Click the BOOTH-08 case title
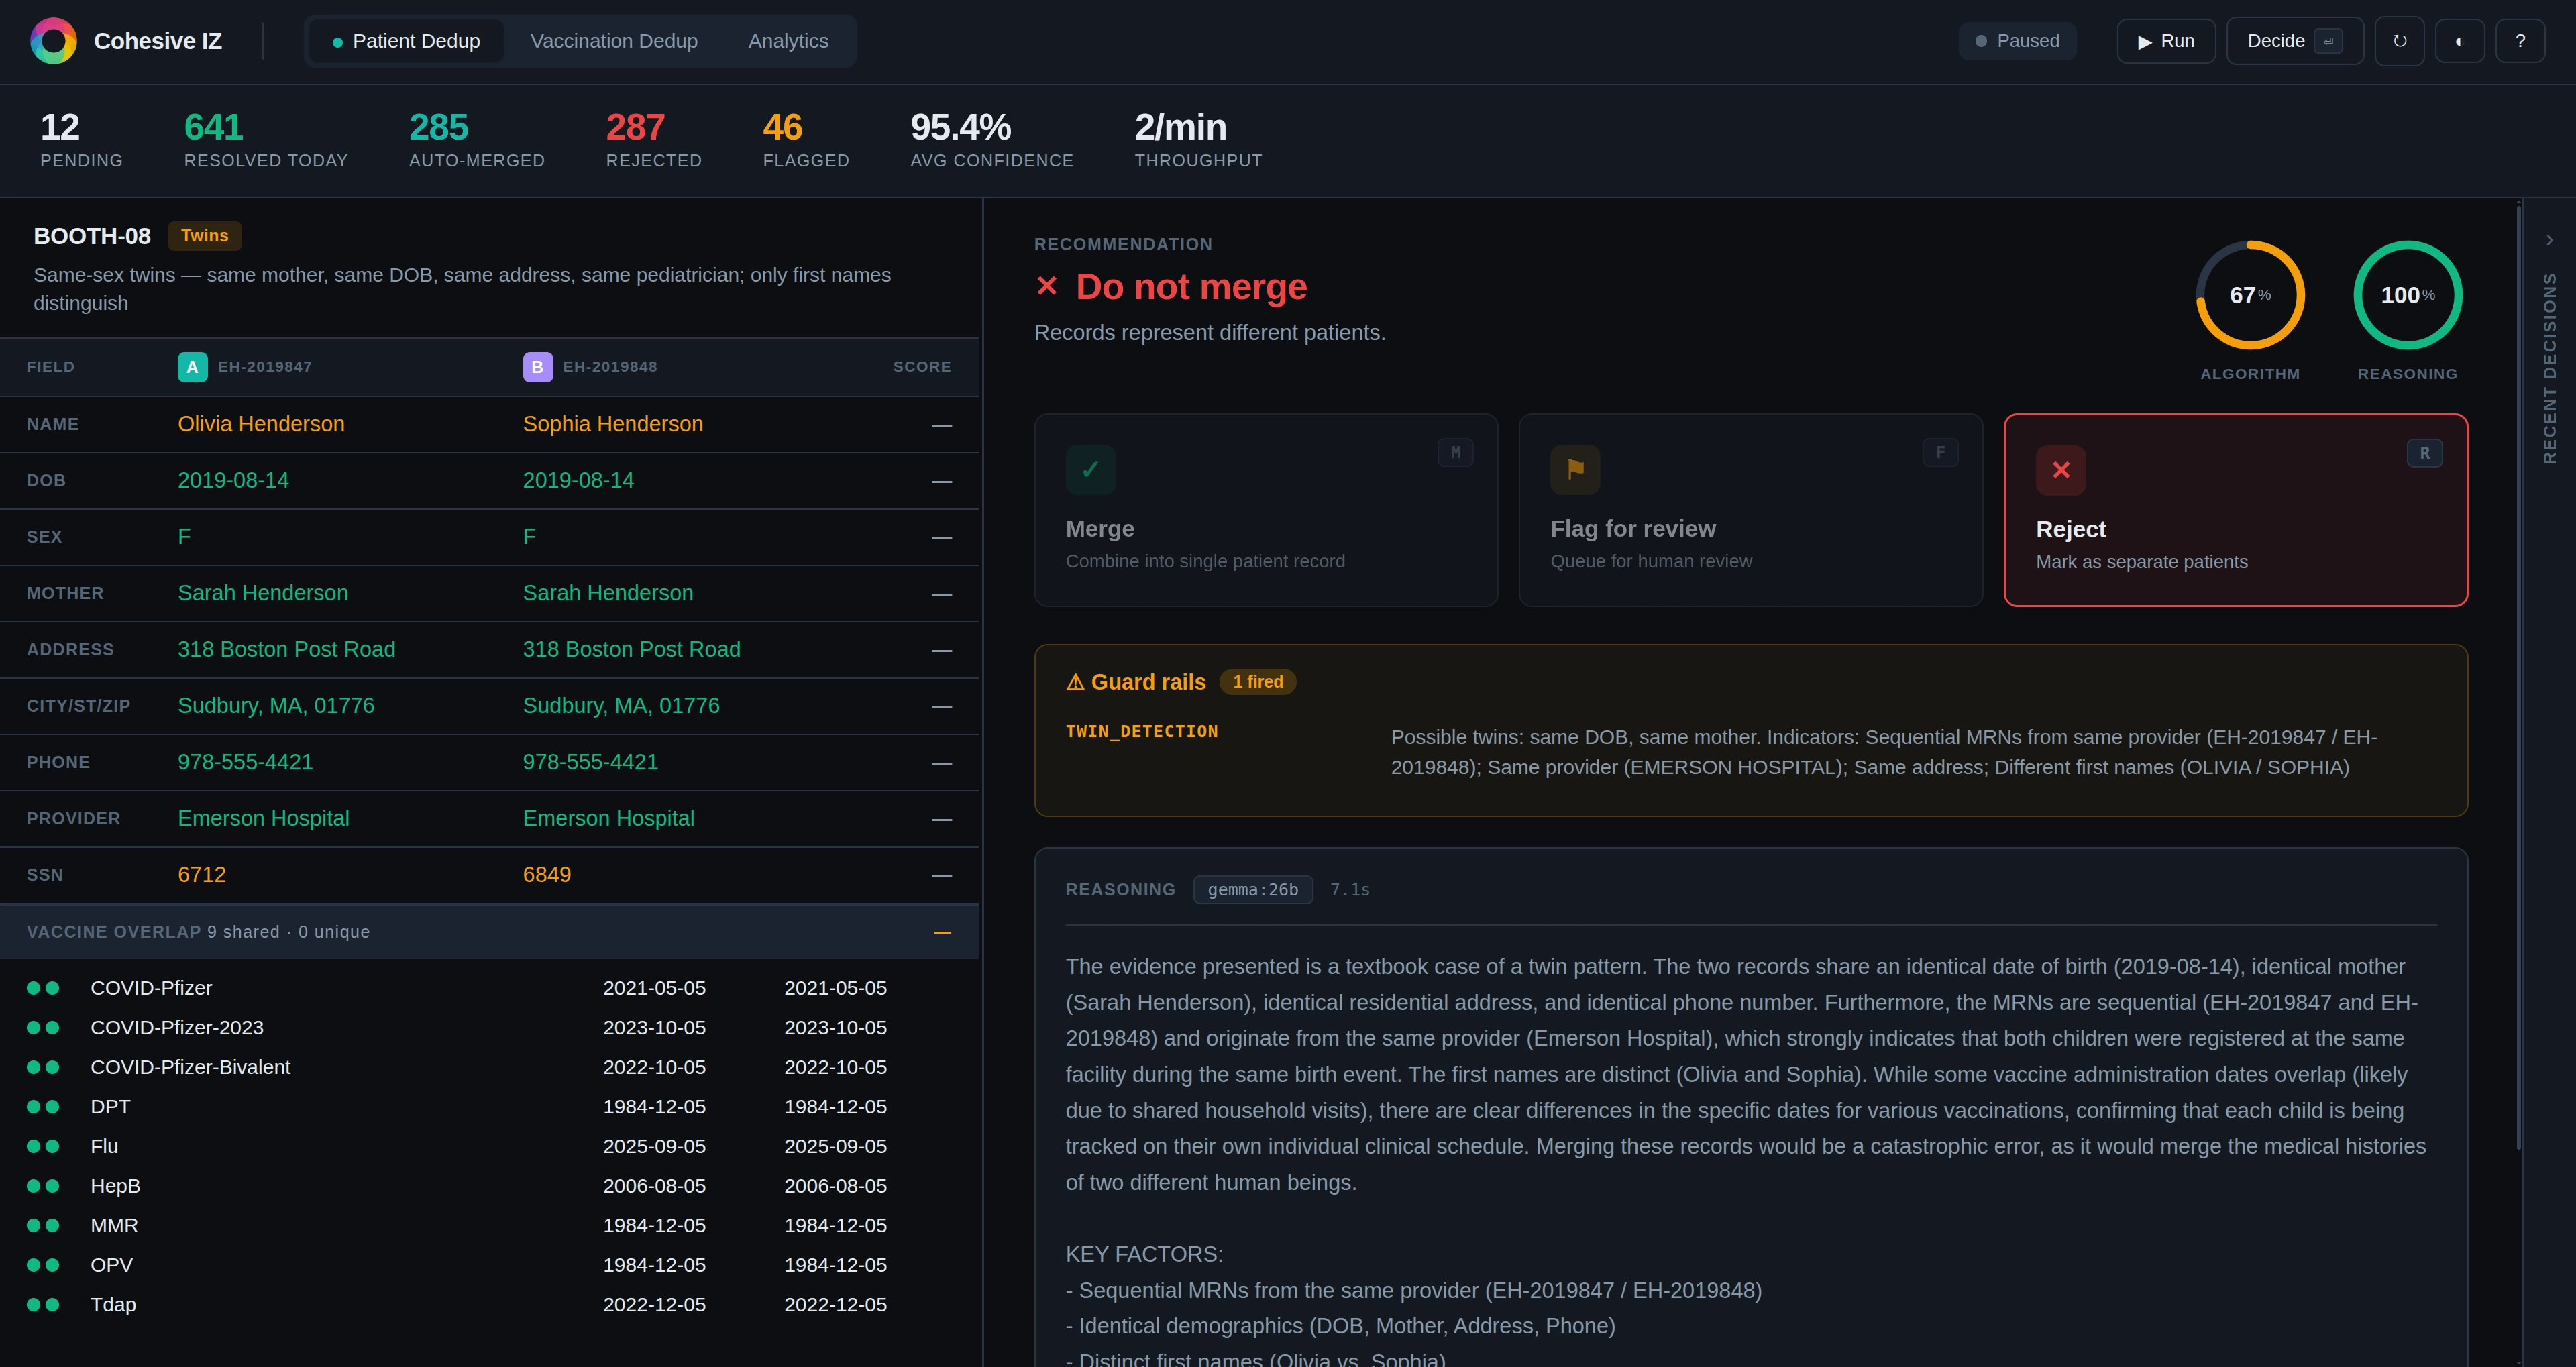Viewport: 2576px width, 1367px height. pos(92,236)
